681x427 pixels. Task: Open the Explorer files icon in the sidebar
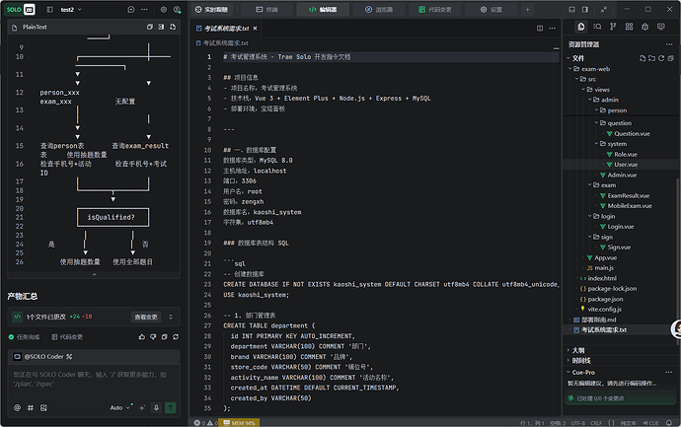point(581,27)
